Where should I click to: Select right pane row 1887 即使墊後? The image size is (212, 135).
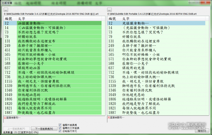click(156, 112)
